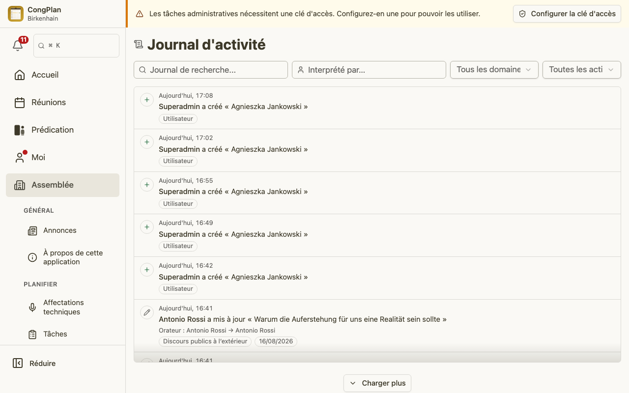
Task: Open the notifications bell with 11 badge
Action: click(18, 45)
